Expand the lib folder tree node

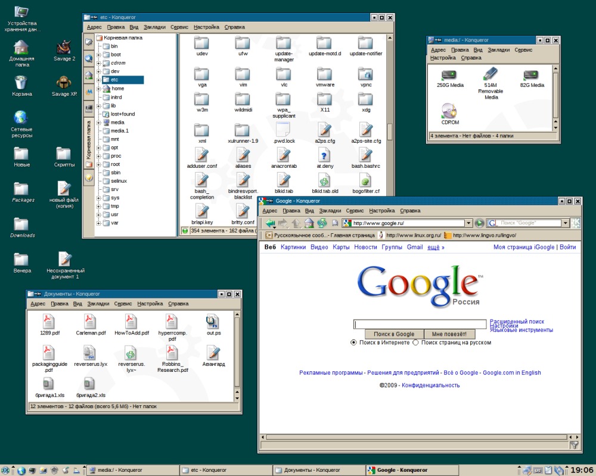coord(98,106)
